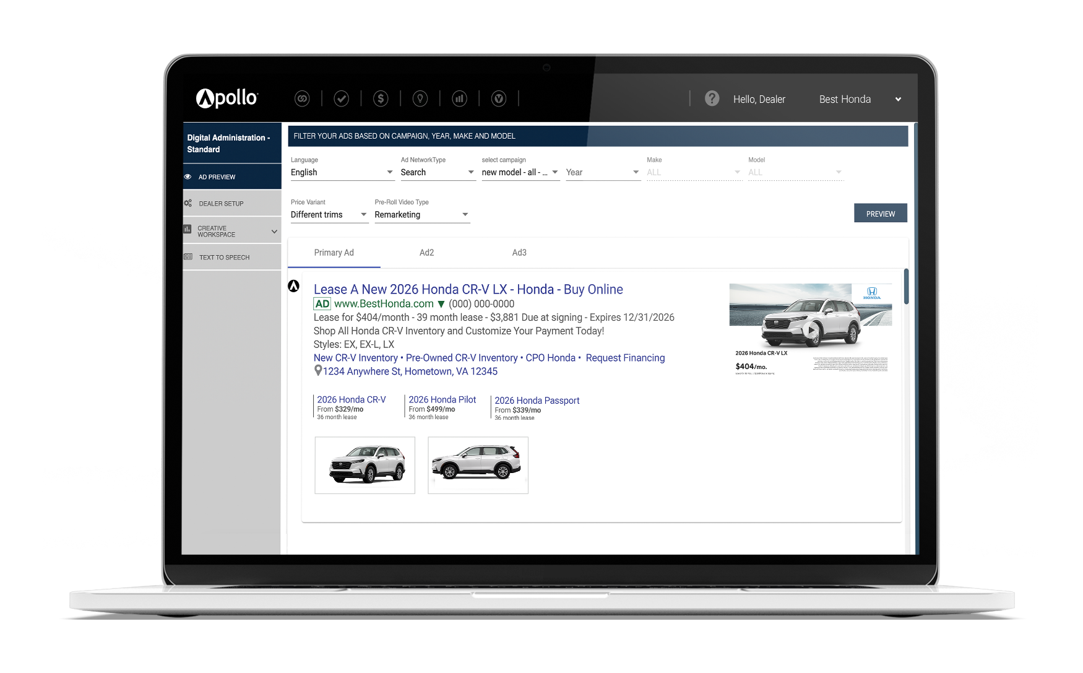1083x673 pixels.
Task: Open the Language dropdown showing English
Action: [x=342, y=172]
